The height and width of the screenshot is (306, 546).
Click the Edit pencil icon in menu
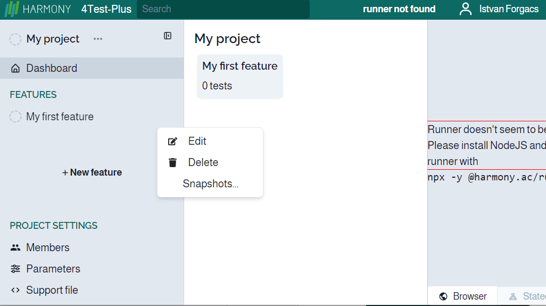[172, 141]
